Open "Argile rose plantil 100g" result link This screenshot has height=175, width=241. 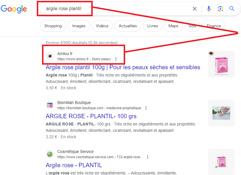click(x=123, y=67)
